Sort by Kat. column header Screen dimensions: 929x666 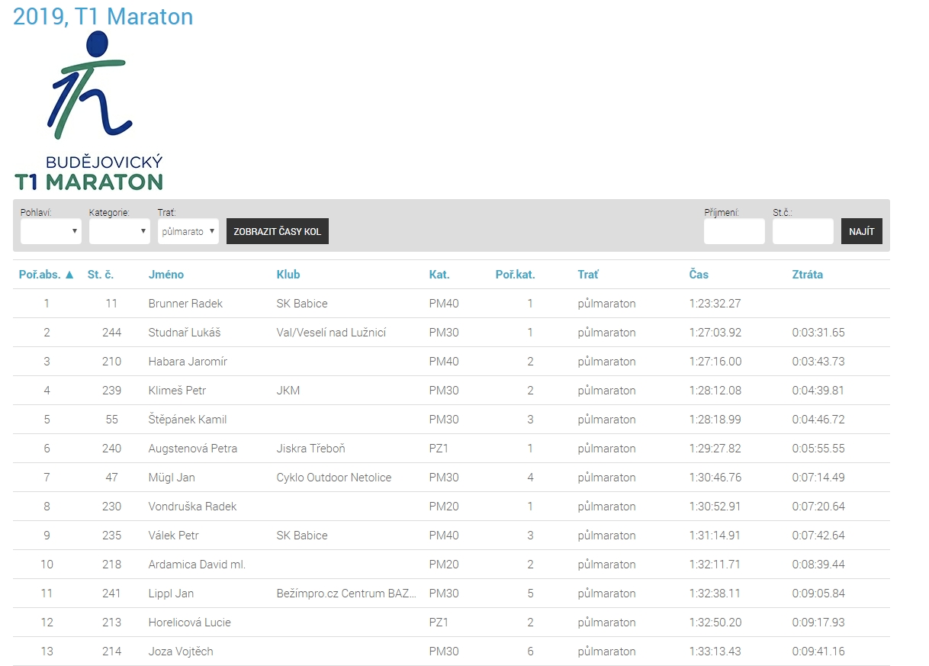click(439, 275)
